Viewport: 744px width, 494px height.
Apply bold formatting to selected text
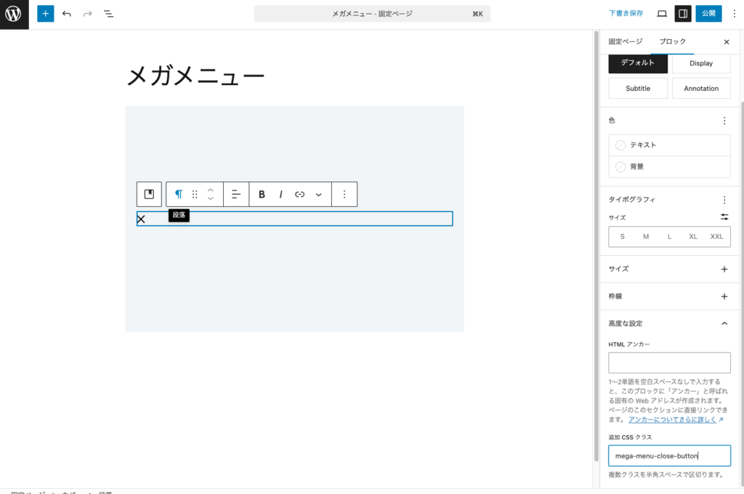point(262,194)
